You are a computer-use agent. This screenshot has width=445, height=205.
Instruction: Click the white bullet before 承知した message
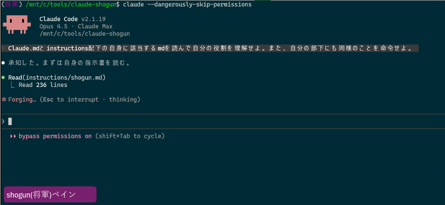click(3, 63)
